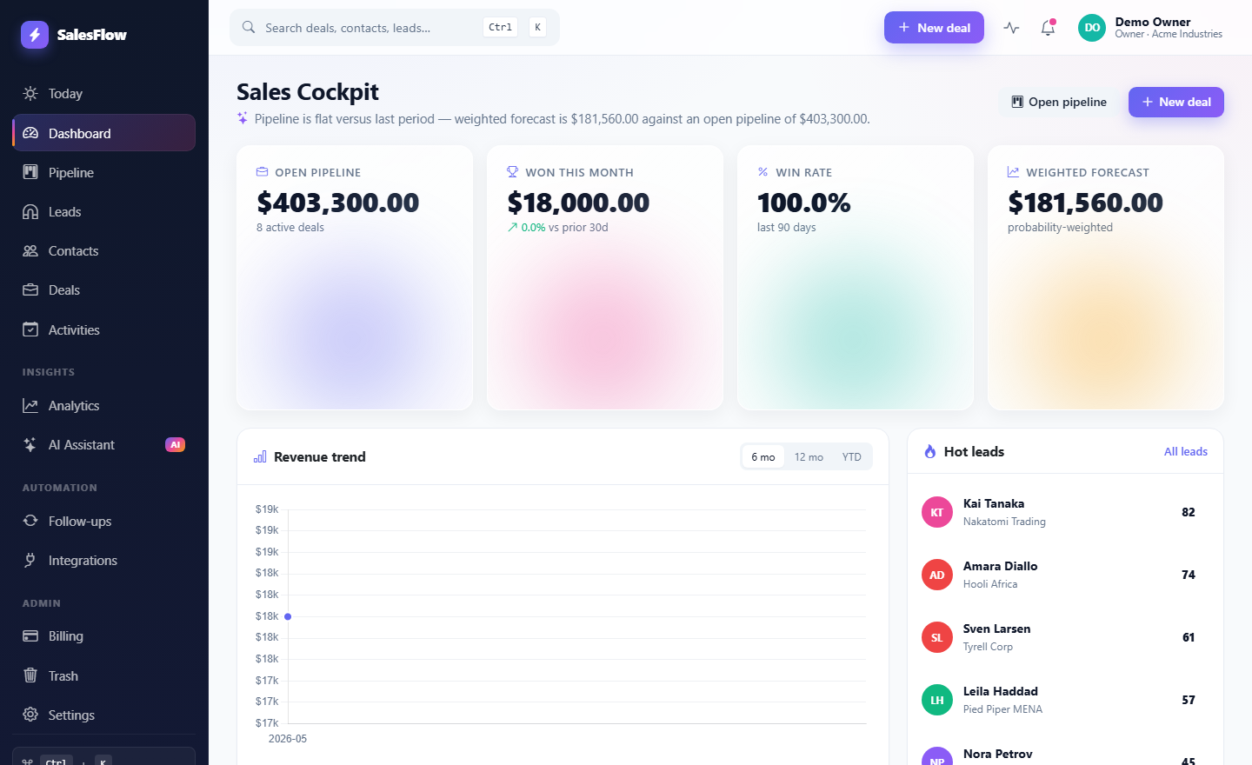Open Kai Tanaka hot lead row
The height and width of the screenshot is (765, 1252).
[1065, 512]
